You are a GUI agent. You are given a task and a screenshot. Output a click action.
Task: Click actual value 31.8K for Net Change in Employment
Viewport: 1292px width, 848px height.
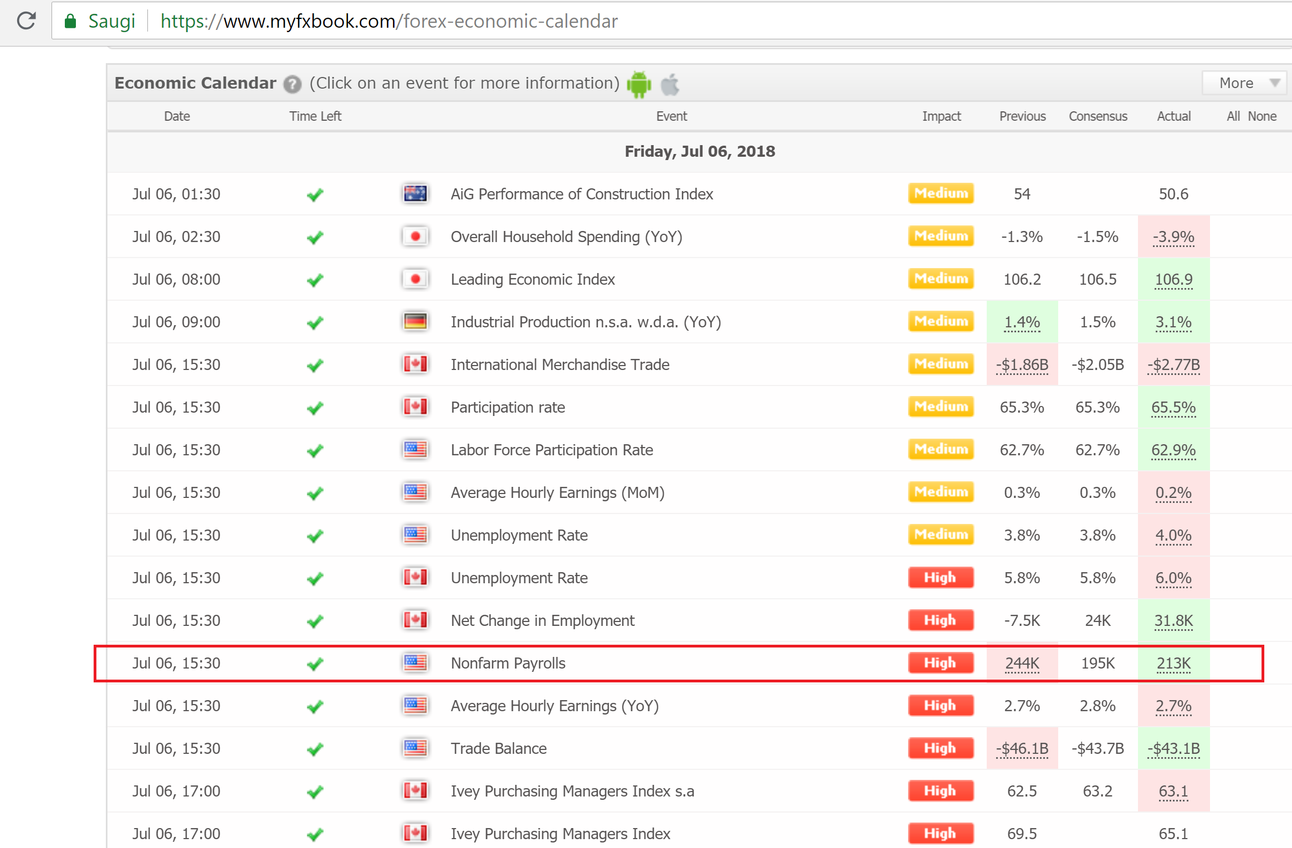(1173, 620)
